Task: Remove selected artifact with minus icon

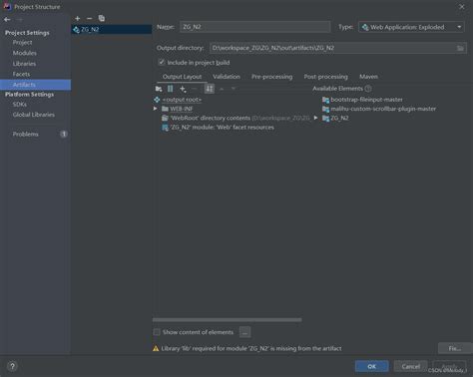Action: coord(89,19)
